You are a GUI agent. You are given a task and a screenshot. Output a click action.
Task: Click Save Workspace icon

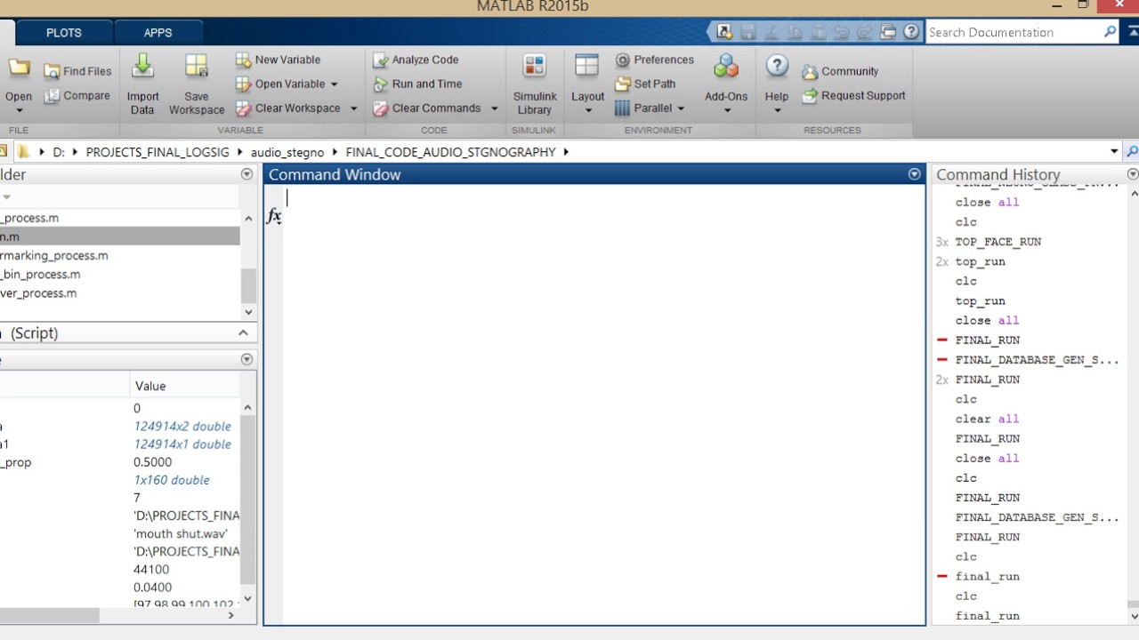tap(196, 66)
